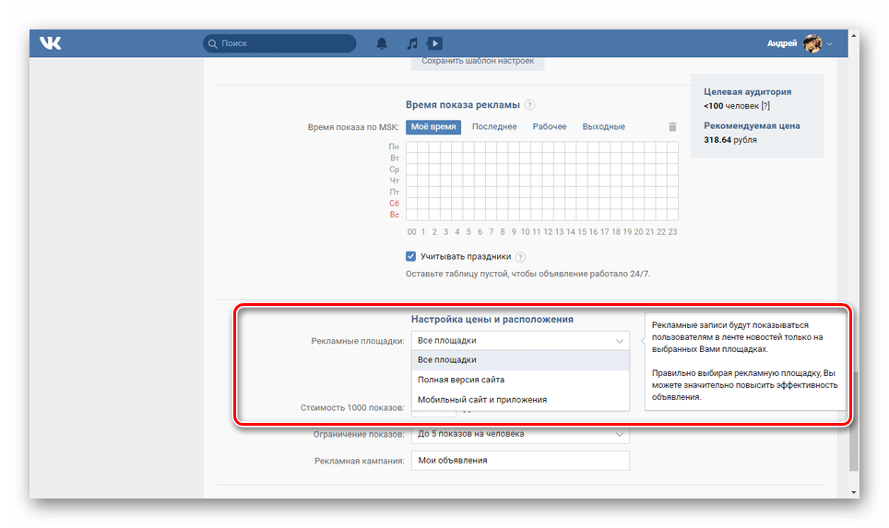Click the profile avatar of Андрей
Screen dimensions: 889x528
[812, 43]
